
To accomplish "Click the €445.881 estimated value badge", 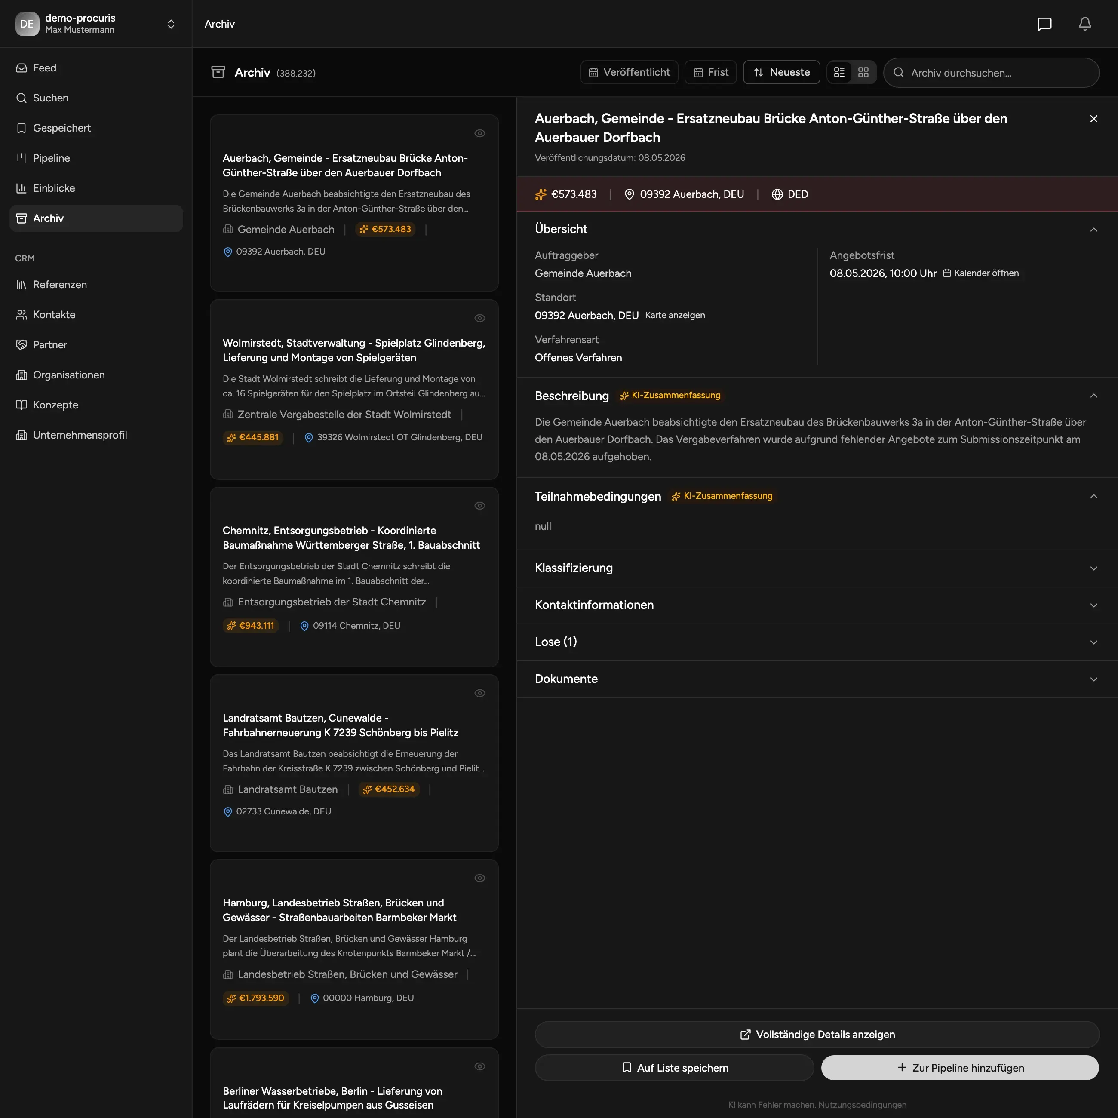I will pos(253,437).
